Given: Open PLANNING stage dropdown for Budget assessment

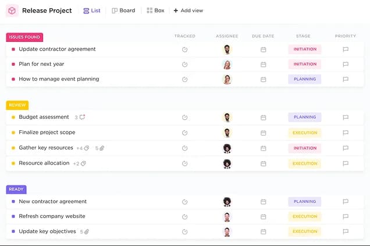Looking at the screenshot, I should pyautogui.click(x=305, y=117).
